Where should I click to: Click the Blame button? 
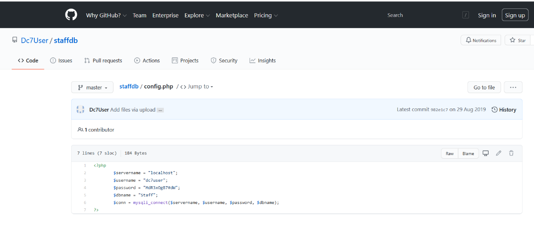click(x=468, y=153)
